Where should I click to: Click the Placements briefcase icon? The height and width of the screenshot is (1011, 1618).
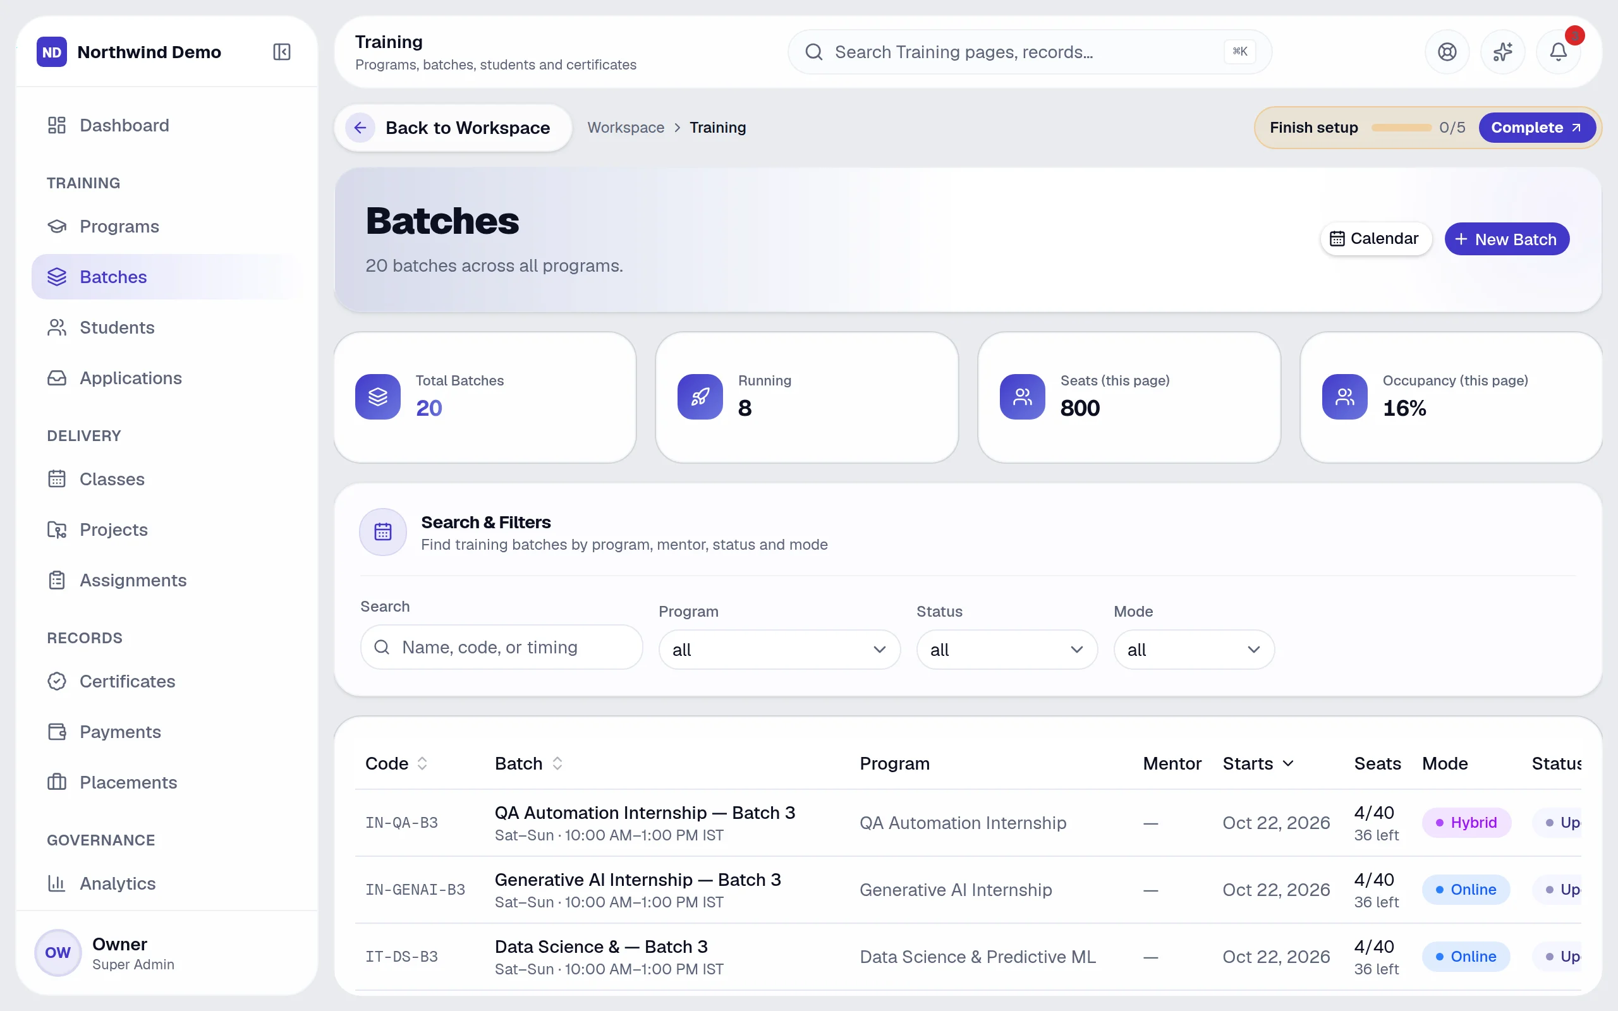pos(57,782)
